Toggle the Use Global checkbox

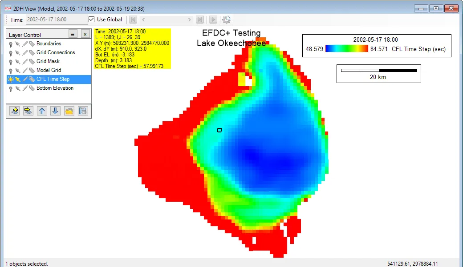click(x=91, y=19)
